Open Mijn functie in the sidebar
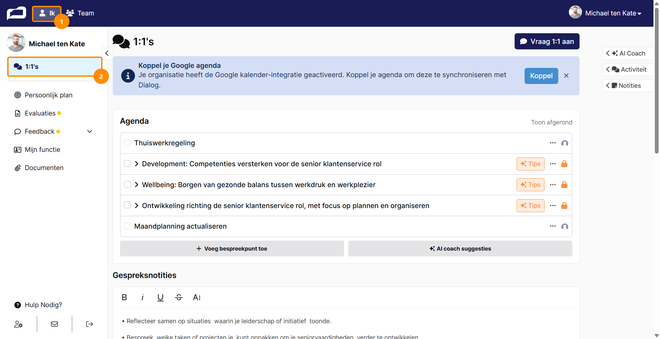The width and height of the screenshot is (660, 339). [37, 149]
